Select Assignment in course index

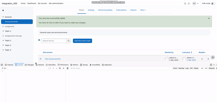(9, 26)
